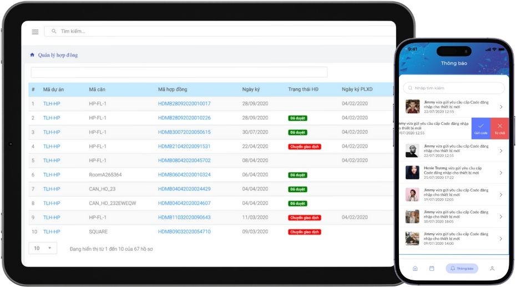Tap search icon in phone search field

pyautogui.click(x=410, y=88)
